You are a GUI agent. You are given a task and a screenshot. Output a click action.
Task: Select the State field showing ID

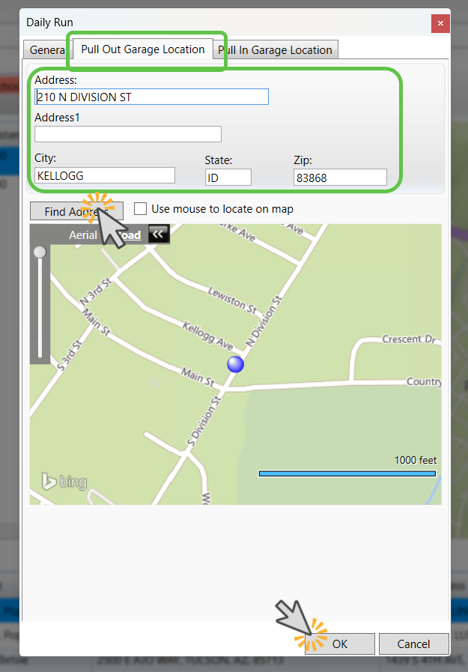[228, 177]
